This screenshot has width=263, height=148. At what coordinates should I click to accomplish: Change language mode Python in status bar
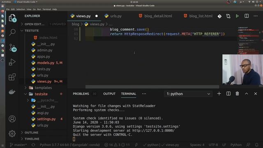click(236, 145)
